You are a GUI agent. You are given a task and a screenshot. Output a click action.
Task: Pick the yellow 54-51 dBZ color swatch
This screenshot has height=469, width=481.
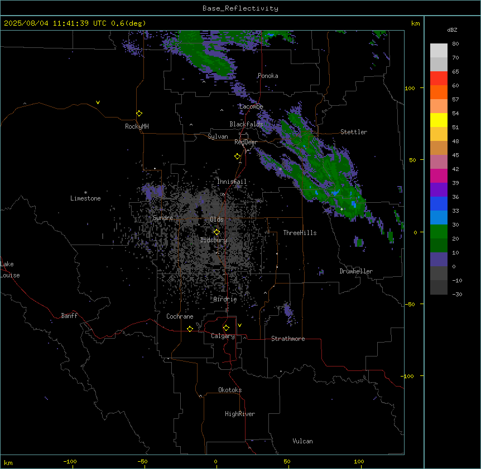(x=439, y=120)
